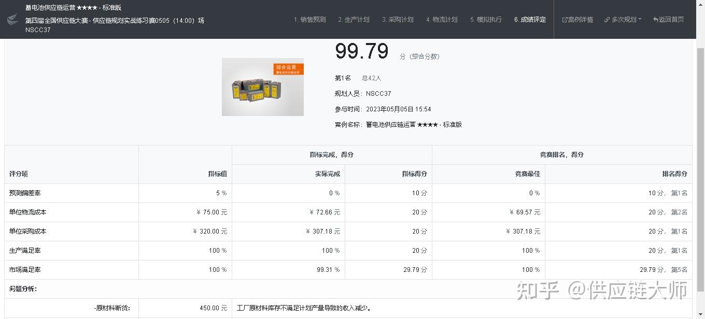This screenshot has width=705, height=319.
Task: Click 返回首页 link
Action: (x=668, y=20)
